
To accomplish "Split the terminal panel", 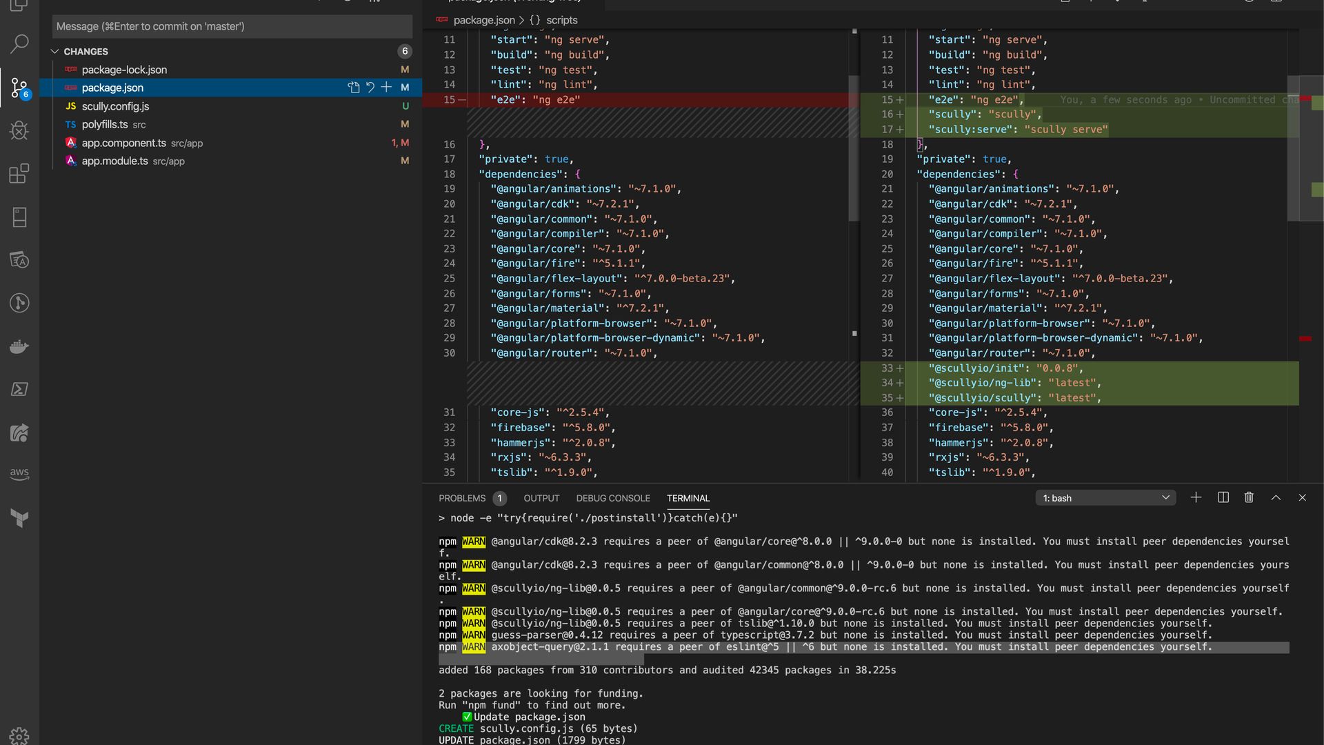I will [x=1223, y=497].
